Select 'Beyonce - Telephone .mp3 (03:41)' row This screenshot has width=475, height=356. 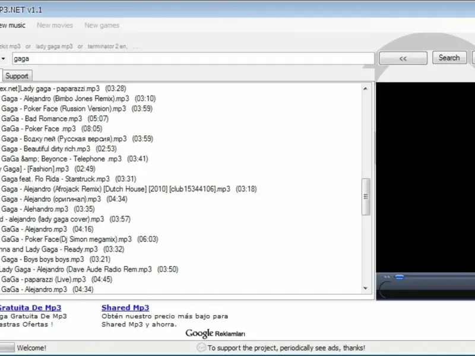74,158
